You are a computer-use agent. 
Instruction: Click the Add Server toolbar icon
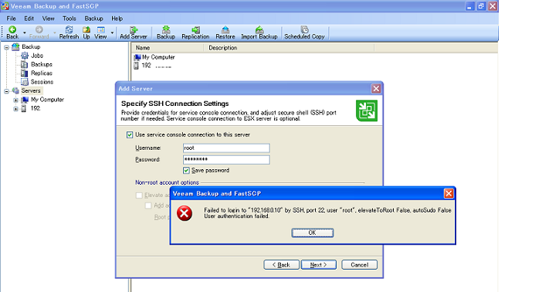[x=134, y=32]
